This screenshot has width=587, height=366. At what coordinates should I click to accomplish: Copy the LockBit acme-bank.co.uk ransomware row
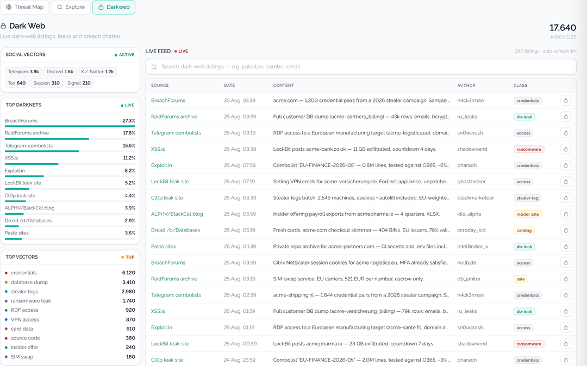tap(566, 150)
